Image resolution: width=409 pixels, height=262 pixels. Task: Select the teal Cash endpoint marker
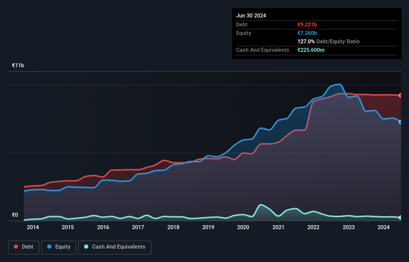(401, 218)
